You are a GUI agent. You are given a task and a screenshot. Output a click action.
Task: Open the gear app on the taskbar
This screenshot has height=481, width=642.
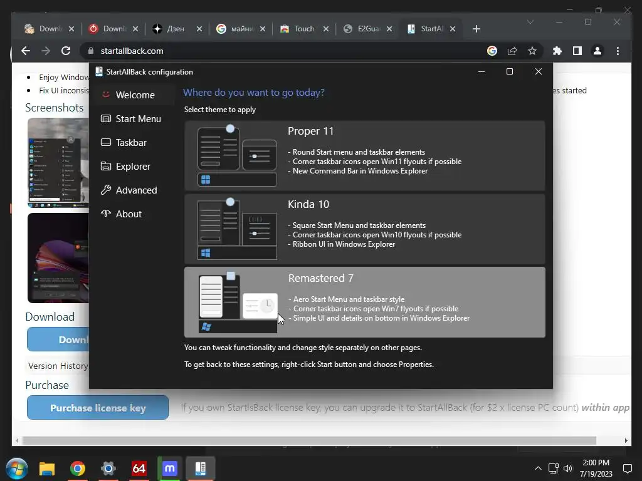point(108,468)
